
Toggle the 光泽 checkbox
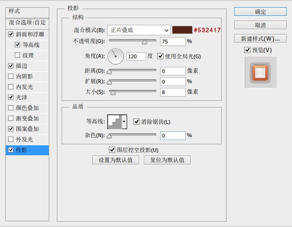[11, 97]
